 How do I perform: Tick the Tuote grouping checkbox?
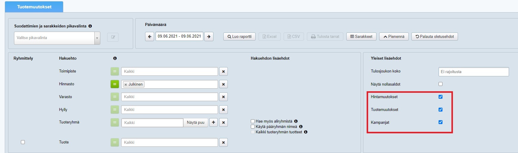click(23, 142)
